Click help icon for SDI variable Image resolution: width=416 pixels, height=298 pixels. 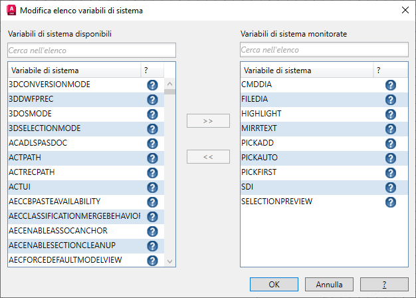[391, 187]
